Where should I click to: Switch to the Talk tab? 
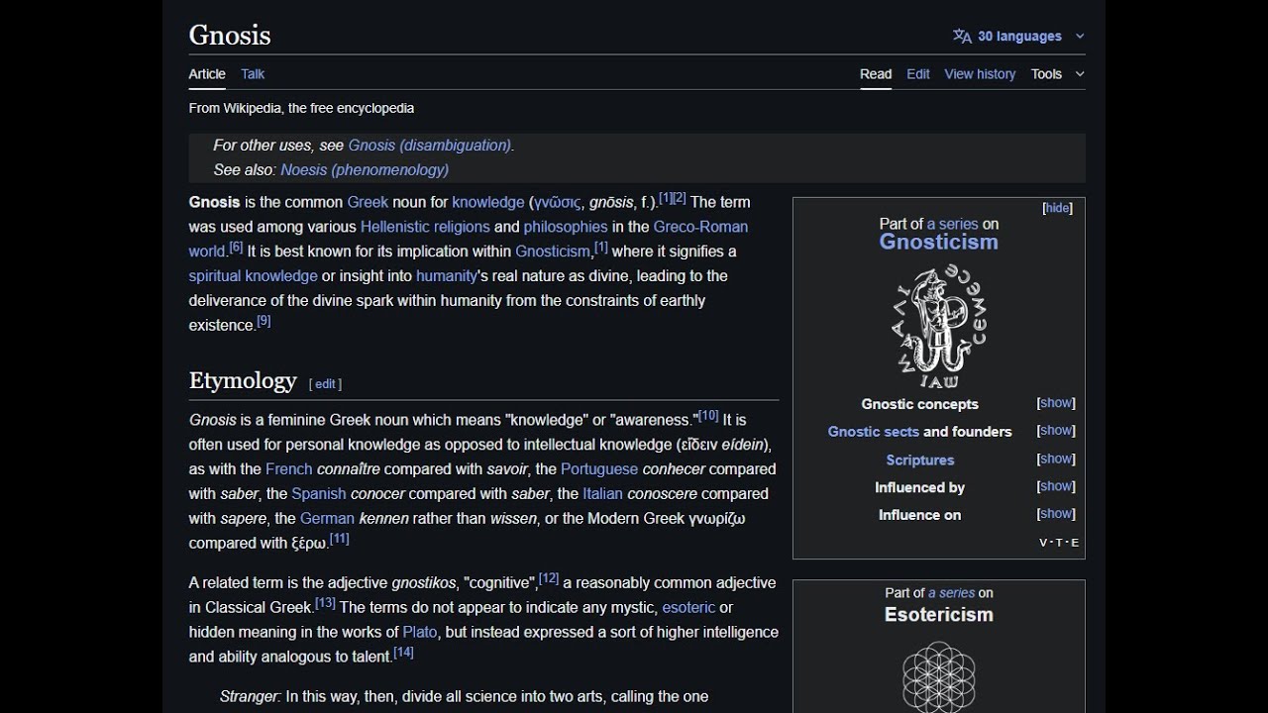point(253,74)
